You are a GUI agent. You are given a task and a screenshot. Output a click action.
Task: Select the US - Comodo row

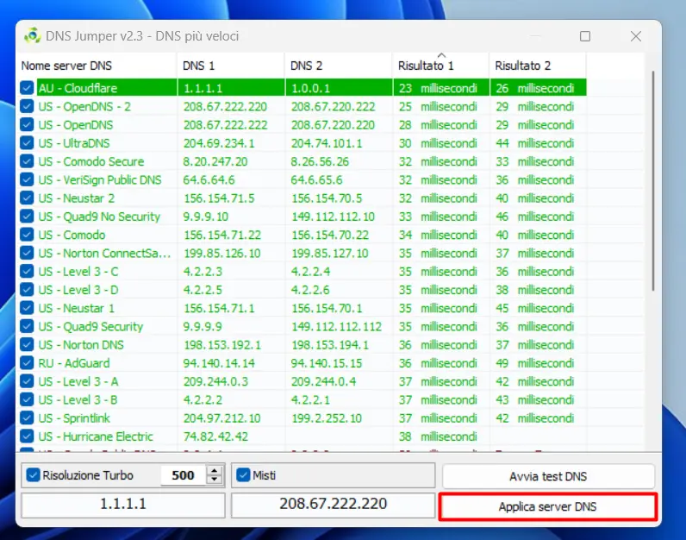302,235
